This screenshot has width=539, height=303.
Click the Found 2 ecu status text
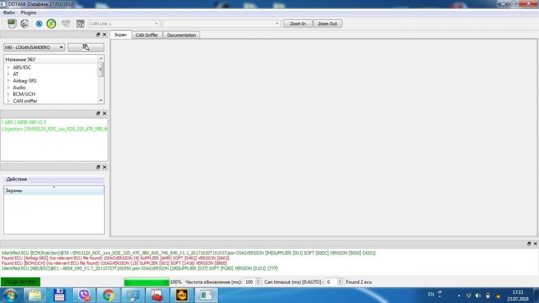click(x=358, y=282)
